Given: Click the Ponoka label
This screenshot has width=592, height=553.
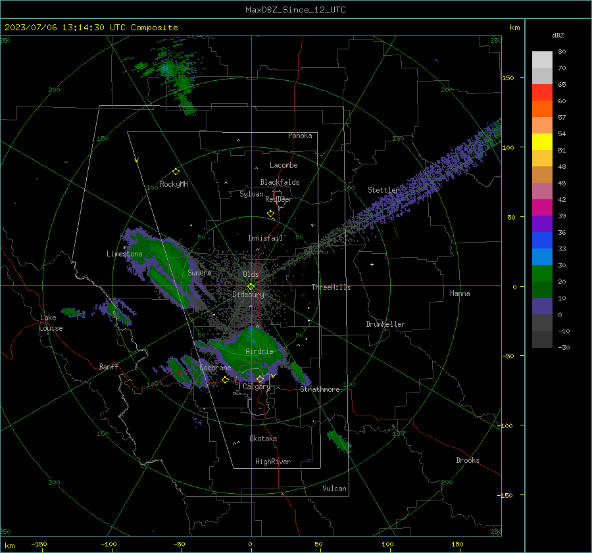Looking at the screenshot, I should [300, 135].
